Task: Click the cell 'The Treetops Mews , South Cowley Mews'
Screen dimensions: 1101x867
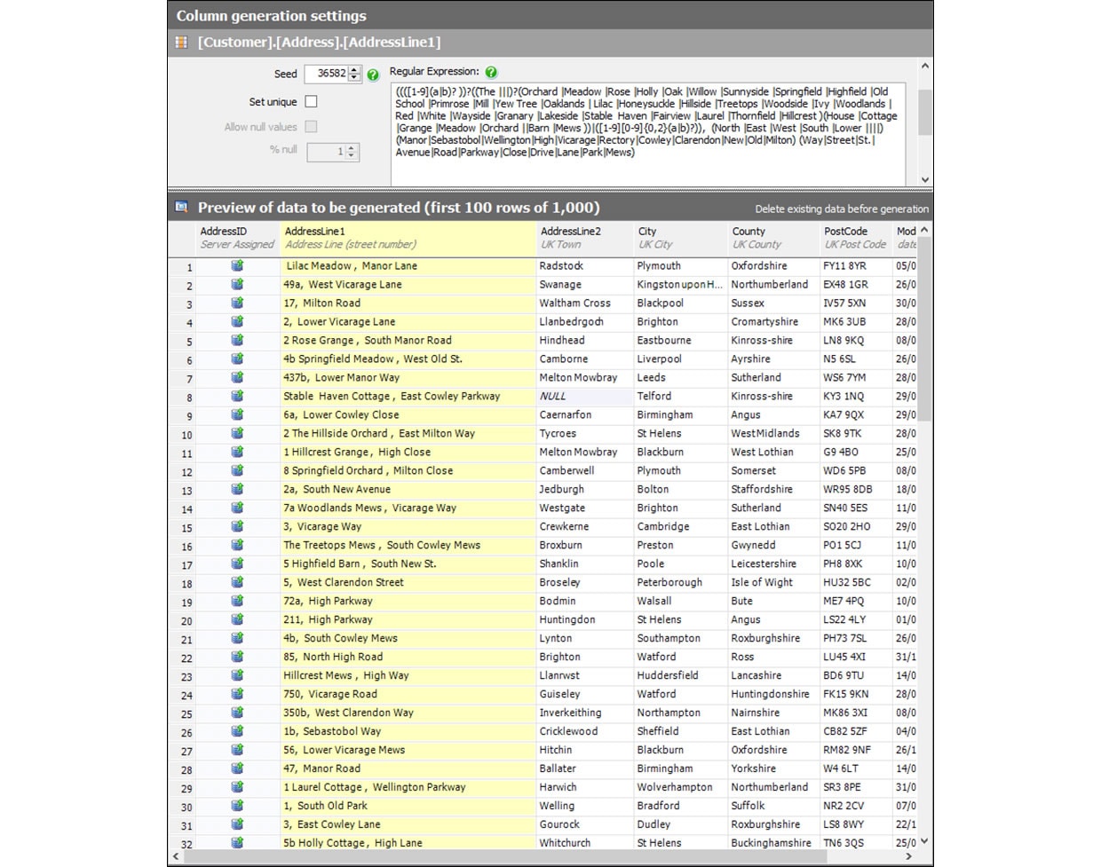Action: [x=408, y=545]
